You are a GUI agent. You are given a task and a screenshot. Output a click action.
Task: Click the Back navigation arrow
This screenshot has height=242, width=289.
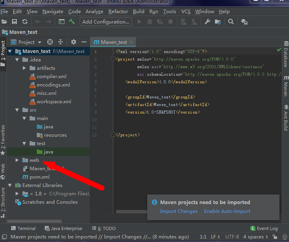coord(38,22)
